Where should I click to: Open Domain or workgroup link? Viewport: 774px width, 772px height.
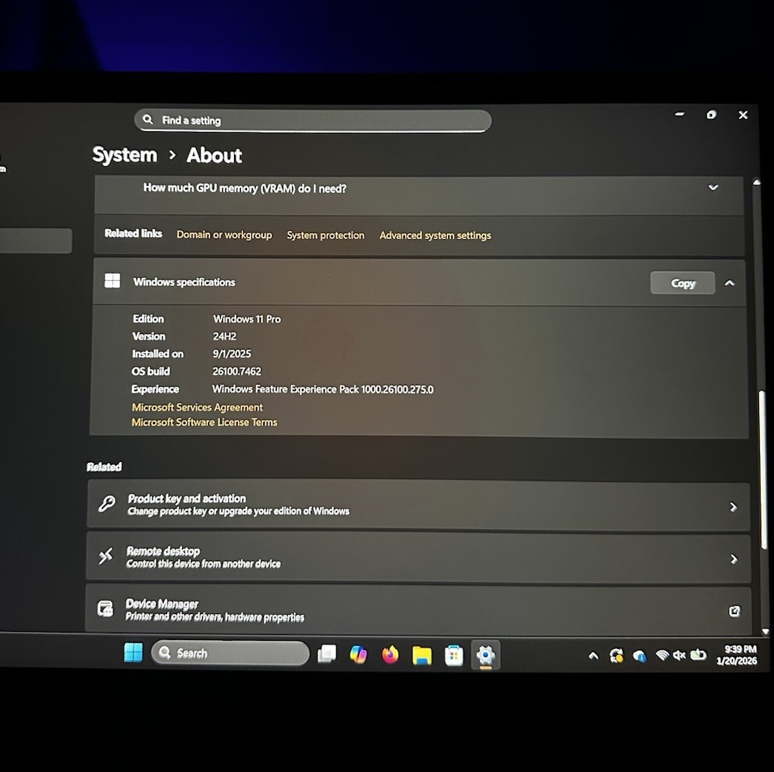224,235
